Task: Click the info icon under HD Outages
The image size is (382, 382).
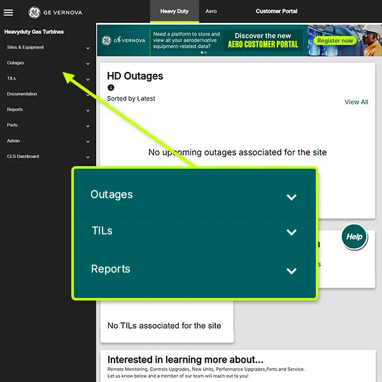Action: [111, 87]
